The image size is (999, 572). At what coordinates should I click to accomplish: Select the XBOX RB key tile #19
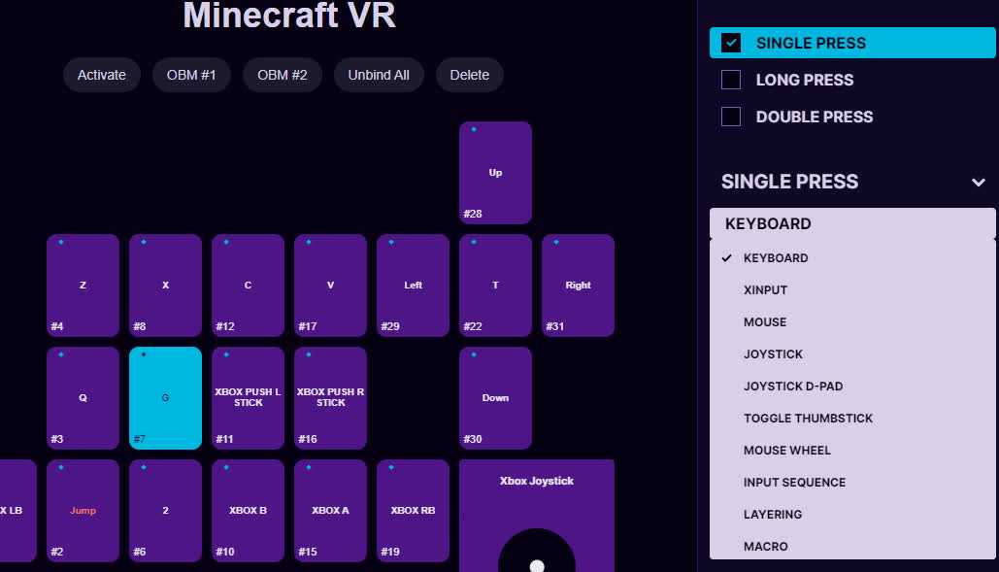[413, 511]
